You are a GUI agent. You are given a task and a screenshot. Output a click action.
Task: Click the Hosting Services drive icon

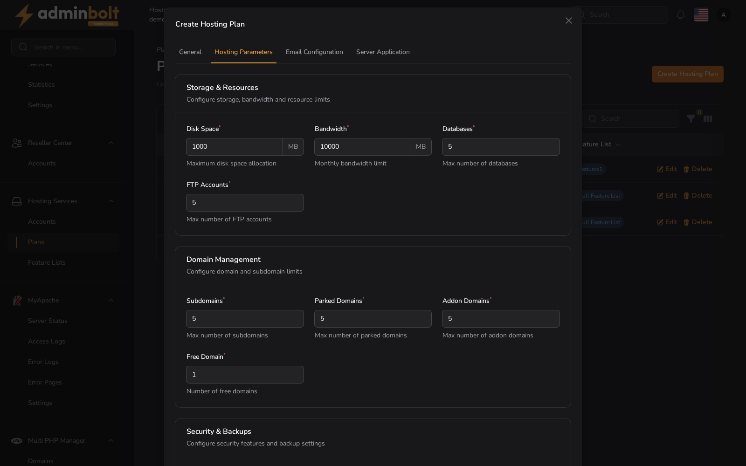(x=17, y=201)
